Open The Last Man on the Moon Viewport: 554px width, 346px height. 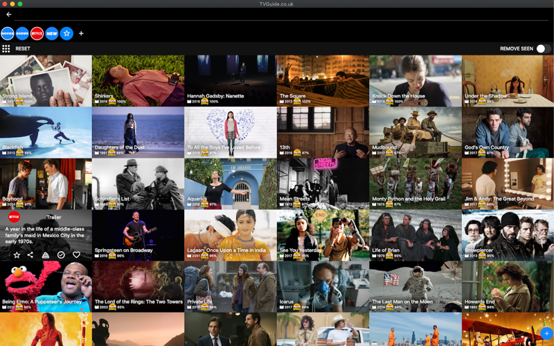click(415, 286)
